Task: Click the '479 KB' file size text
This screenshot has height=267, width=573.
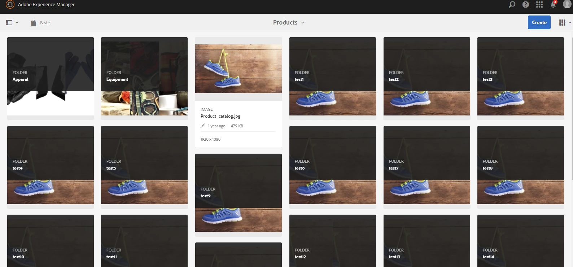Action: tap(237, 126)
